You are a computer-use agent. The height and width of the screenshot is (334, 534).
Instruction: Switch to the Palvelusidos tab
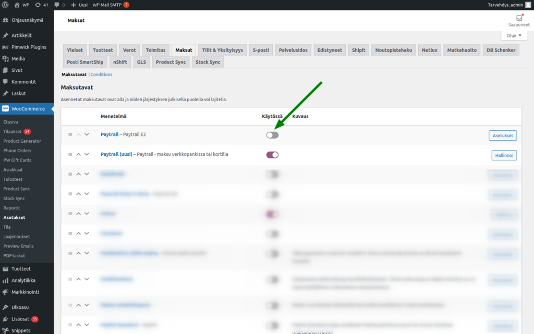click(x=293, y=50)
